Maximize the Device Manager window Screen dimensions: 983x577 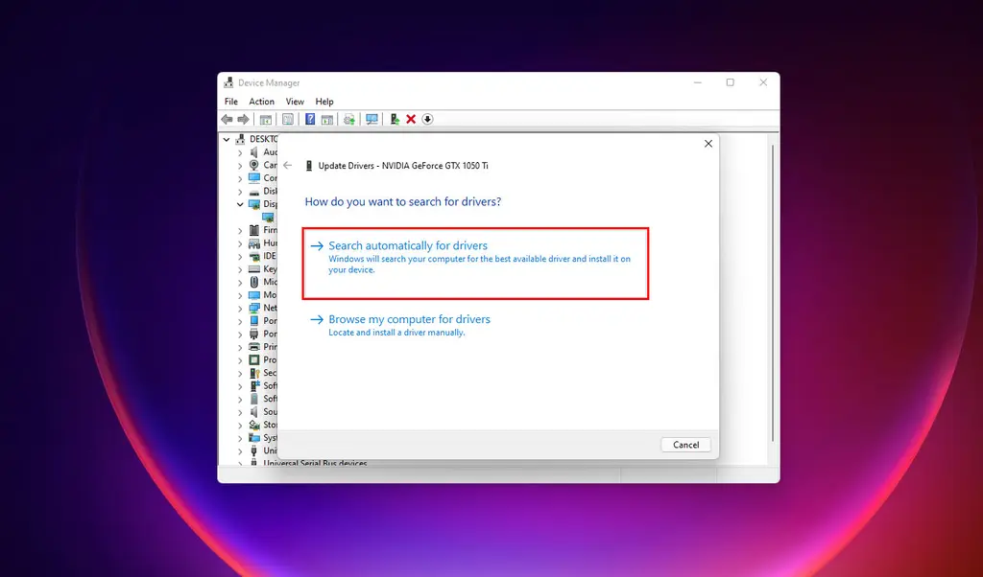tap(730, 82)
